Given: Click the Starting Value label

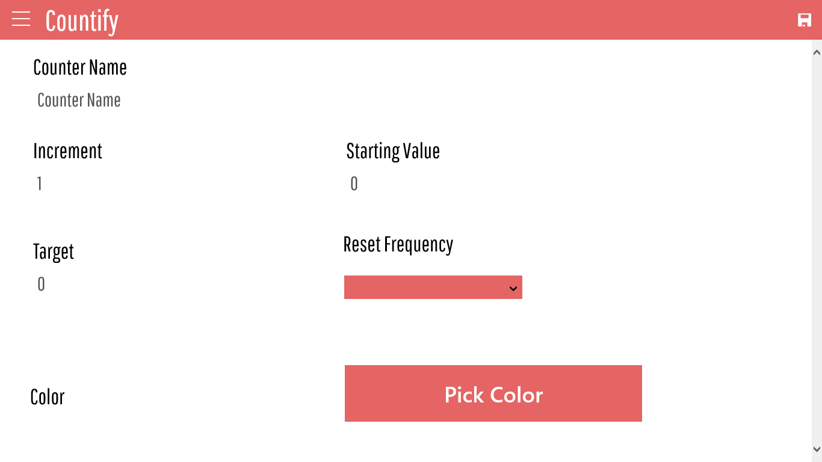Looking at the screenshot, I should 393,151.
